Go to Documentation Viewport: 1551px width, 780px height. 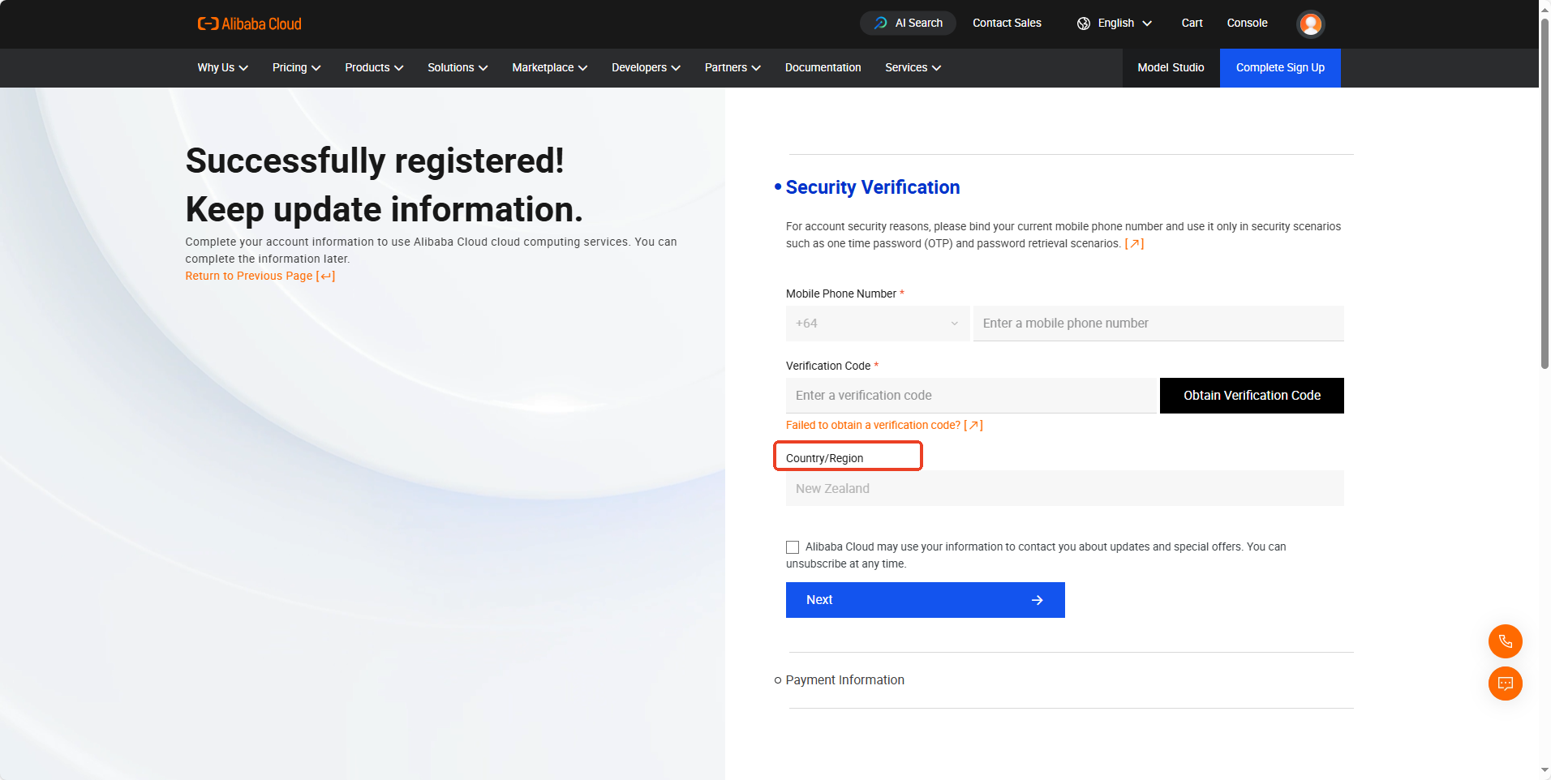click(823, 68)
